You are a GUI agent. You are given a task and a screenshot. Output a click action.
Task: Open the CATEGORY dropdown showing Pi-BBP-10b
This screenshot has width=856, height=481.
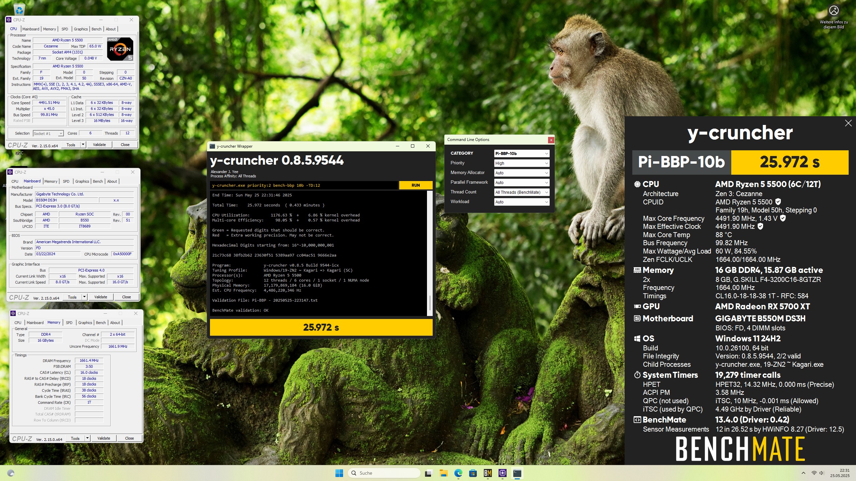point(522,153)
